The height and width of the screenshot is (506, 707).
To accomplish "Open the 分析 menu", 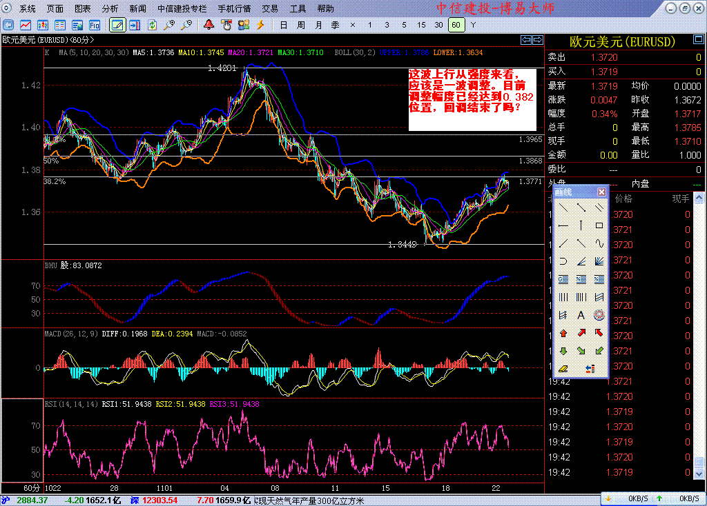I will (110, 9).
